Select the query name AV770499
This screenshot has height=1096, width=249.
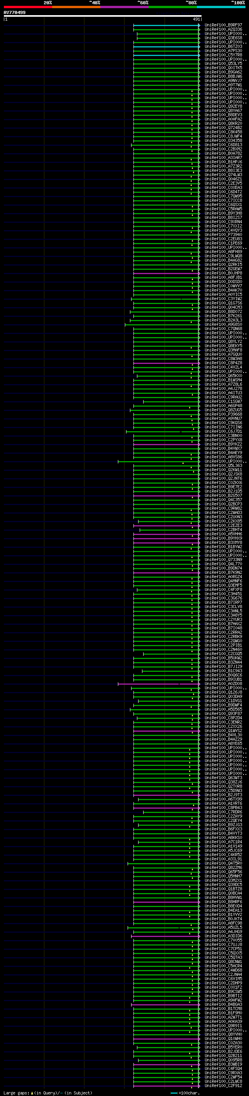coord(14,12)
